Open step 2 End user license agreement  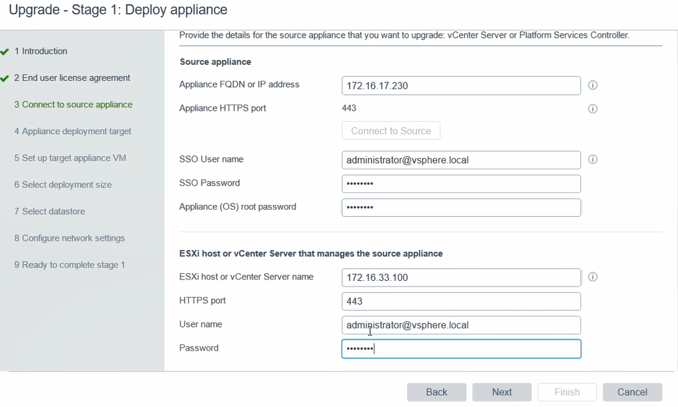72,78
